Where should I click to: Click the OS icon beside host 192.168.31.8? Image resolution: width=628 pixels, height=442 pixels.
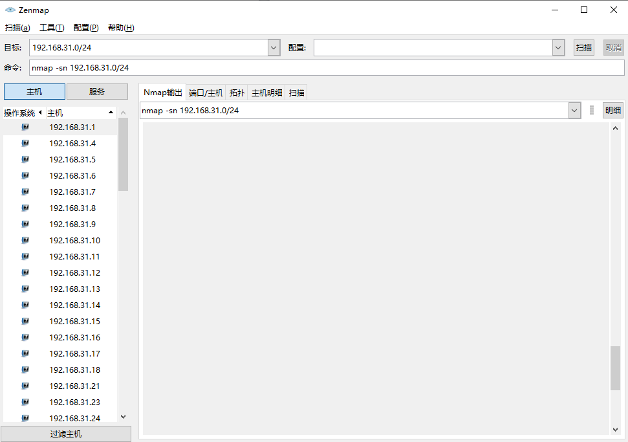[x=25, y=208]
